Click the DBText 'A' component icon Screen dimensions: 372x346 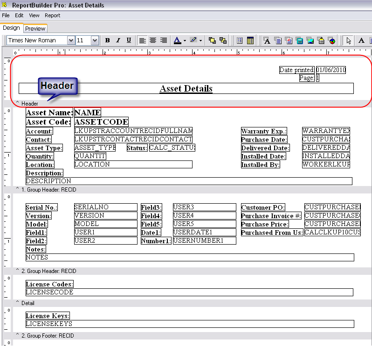tap(267, 40)
